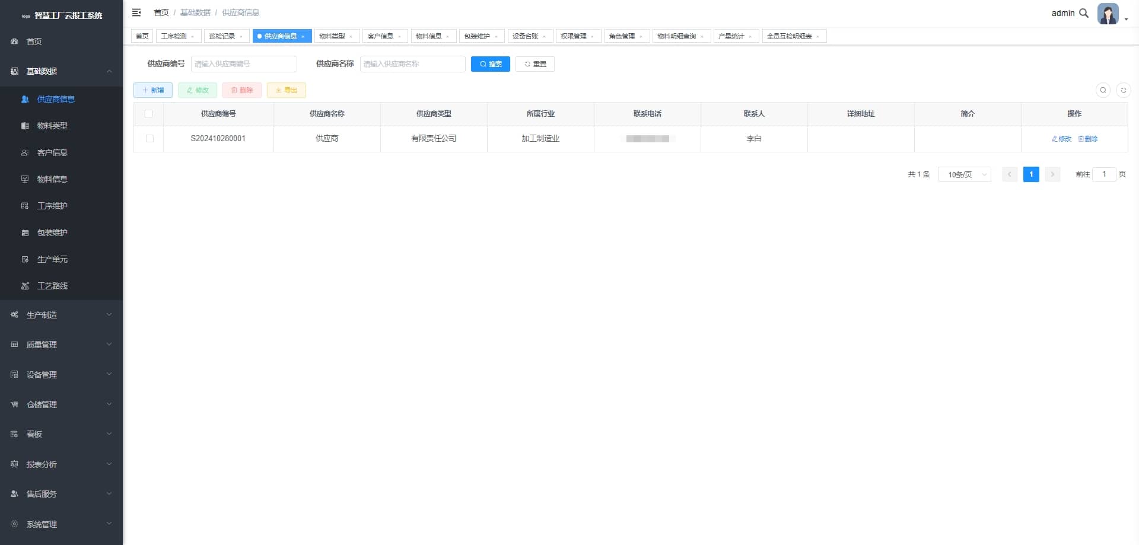Viewport: 1139px width, 545px height.
Task: Refresh the table with round refresh icon
Action: pyautogui.click(x=1123, y=90)
